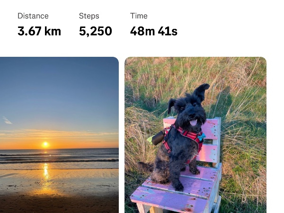Click the Time label

(x=139, y=16)
